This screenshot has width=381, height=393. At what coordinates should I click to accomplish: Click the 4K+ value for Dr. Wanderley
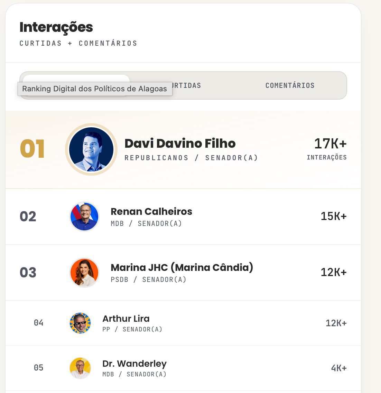(x=339, y=368)
